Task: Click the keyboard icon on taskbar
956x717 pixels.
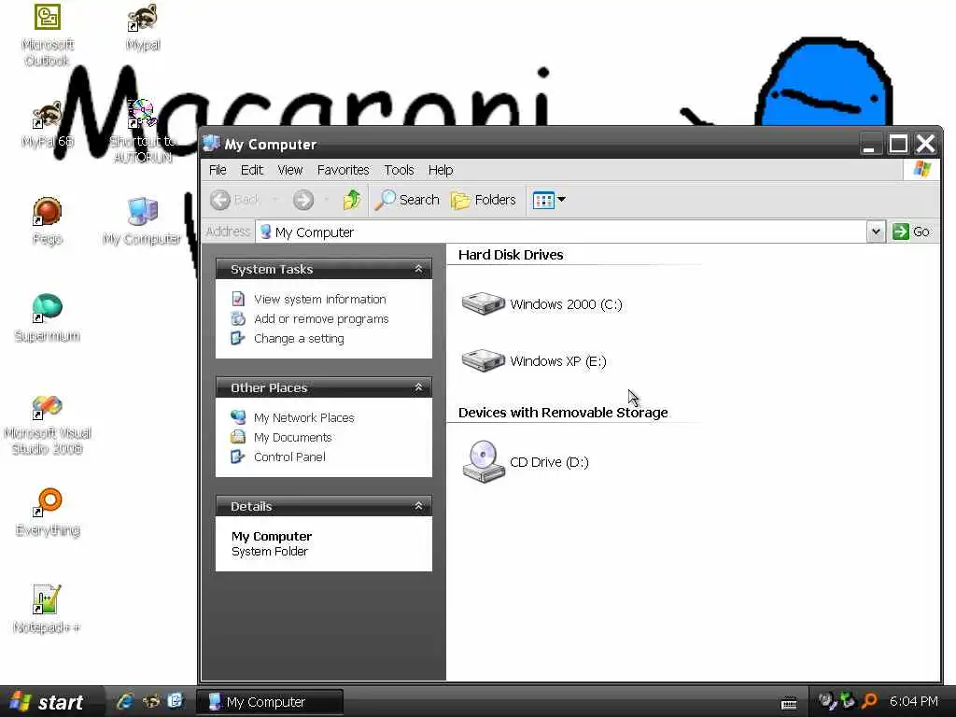Action: (x=789, y=703)
